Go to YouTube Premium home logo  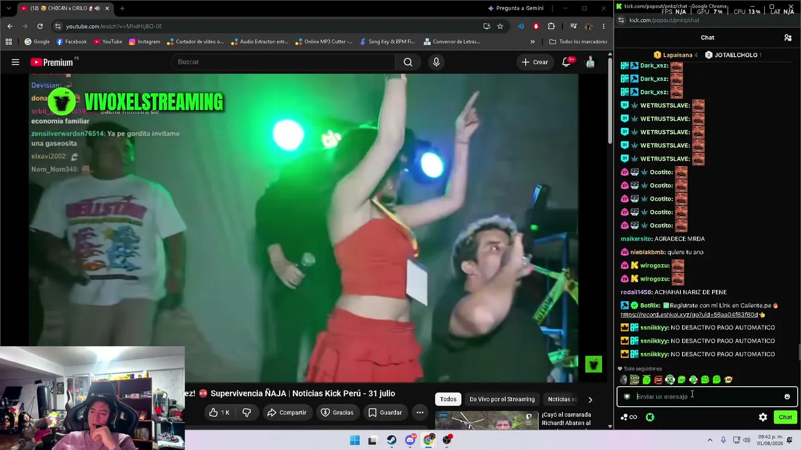(x=52, y=62)
